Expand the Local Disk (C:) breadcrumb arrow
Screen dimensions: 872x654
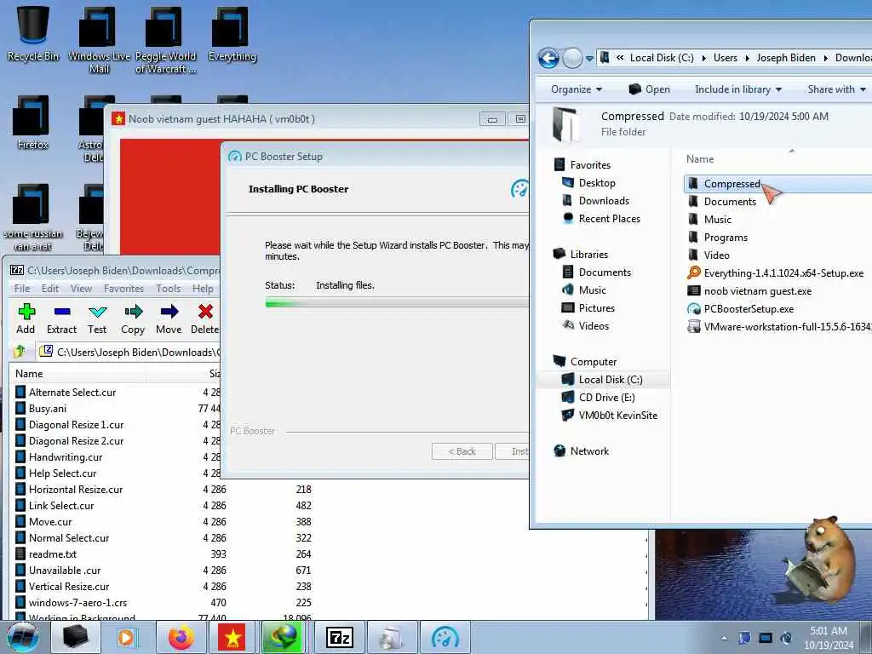pos(704,58)
